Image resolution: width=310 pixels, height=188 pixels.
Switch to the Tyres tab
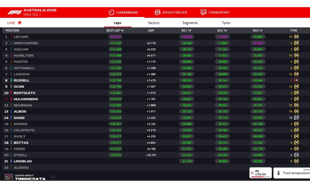(226, 23)
